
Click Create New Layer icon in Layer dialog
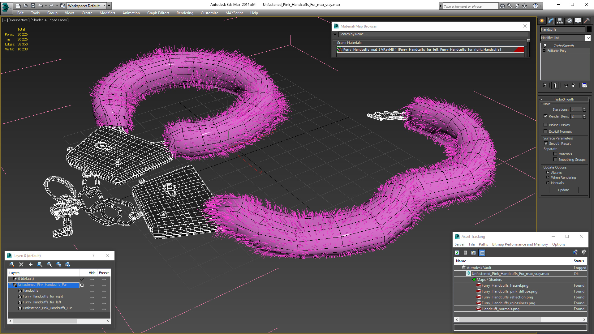[12, 264]
